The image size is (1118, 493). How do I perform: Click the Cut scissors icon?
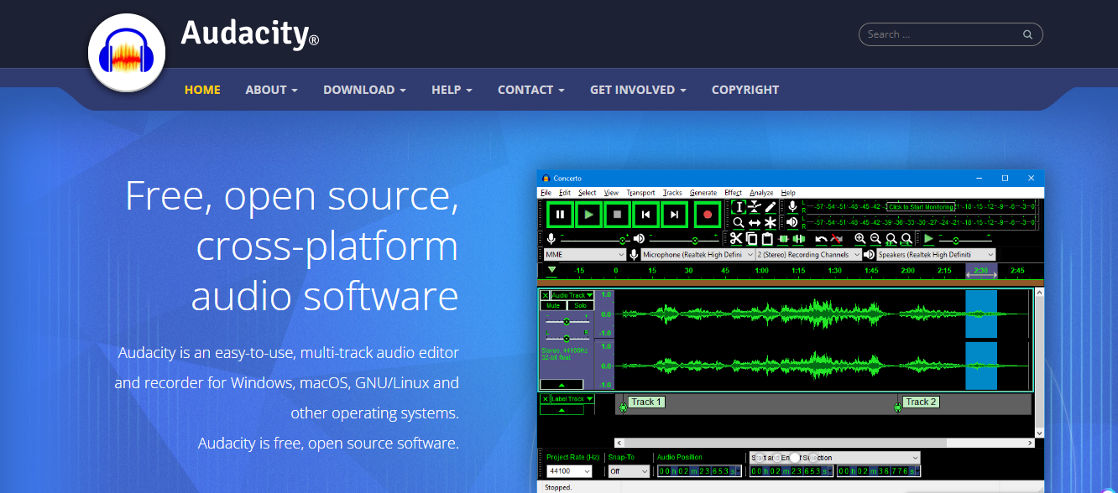point(736,239)
